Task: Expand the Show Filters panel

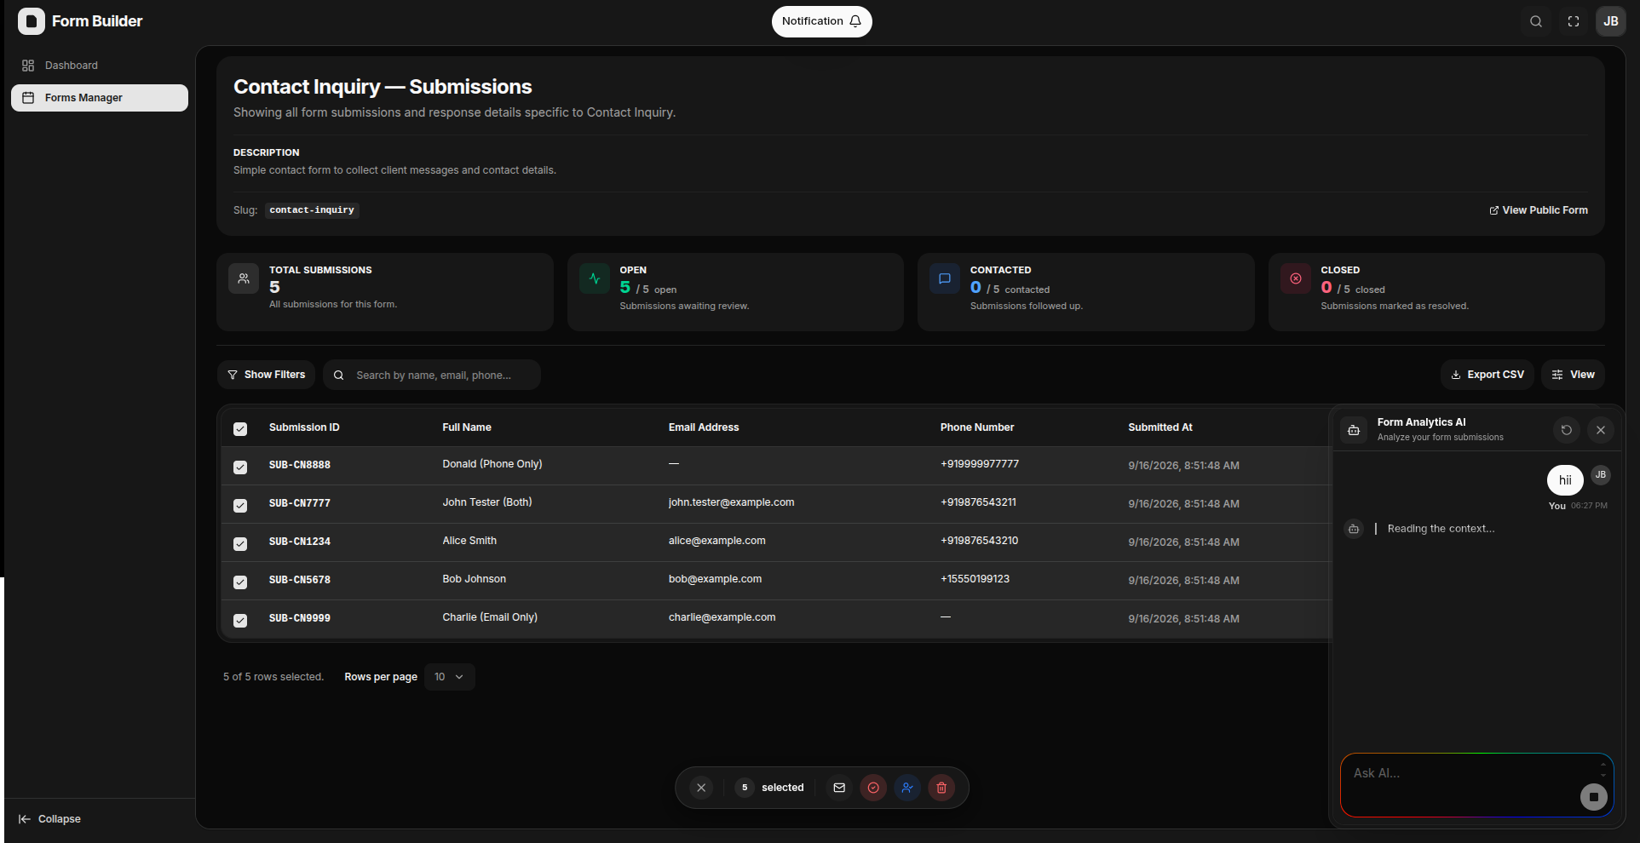Action: [266, 375]
